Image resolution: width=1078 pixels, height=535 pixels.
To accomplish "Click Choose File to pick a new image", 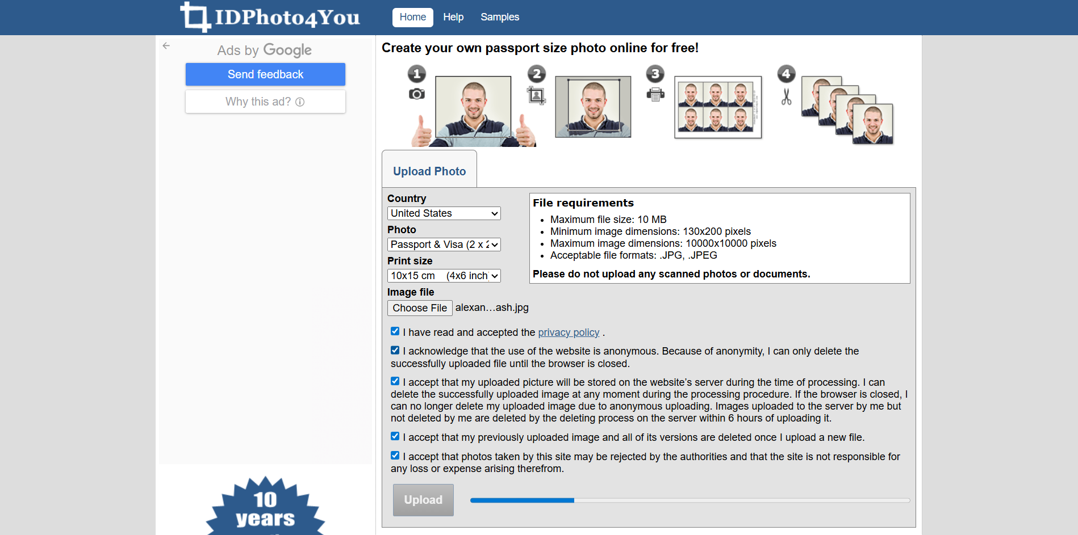I will tap(420, 307).
